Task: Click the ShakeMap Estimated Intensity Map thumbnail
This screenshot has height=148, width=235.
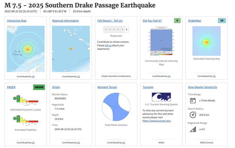Action: click(x=207, y=41)
